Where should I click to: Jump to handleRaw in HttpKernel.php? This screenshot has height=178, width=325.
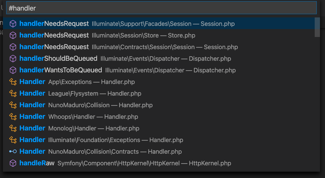tap(159, 163)
